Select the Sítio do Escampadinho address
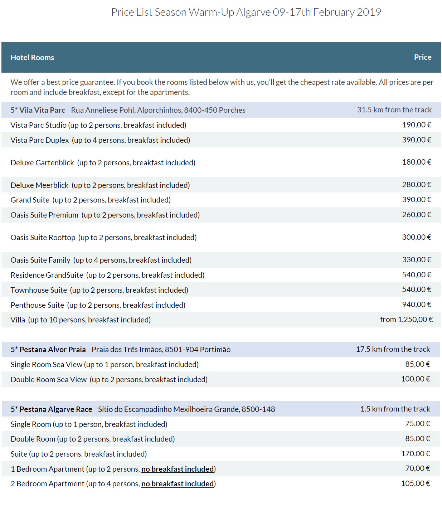The height and width of the screenshot is (506, 442). (x=186, y=409)
